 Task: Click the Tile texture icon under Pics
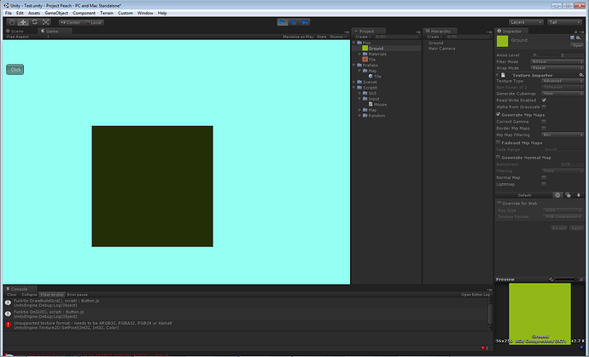(364, 60)
